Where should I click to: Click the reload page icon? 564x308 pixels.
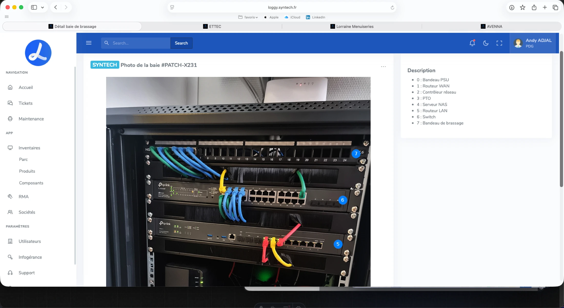(x=392, y=7)
